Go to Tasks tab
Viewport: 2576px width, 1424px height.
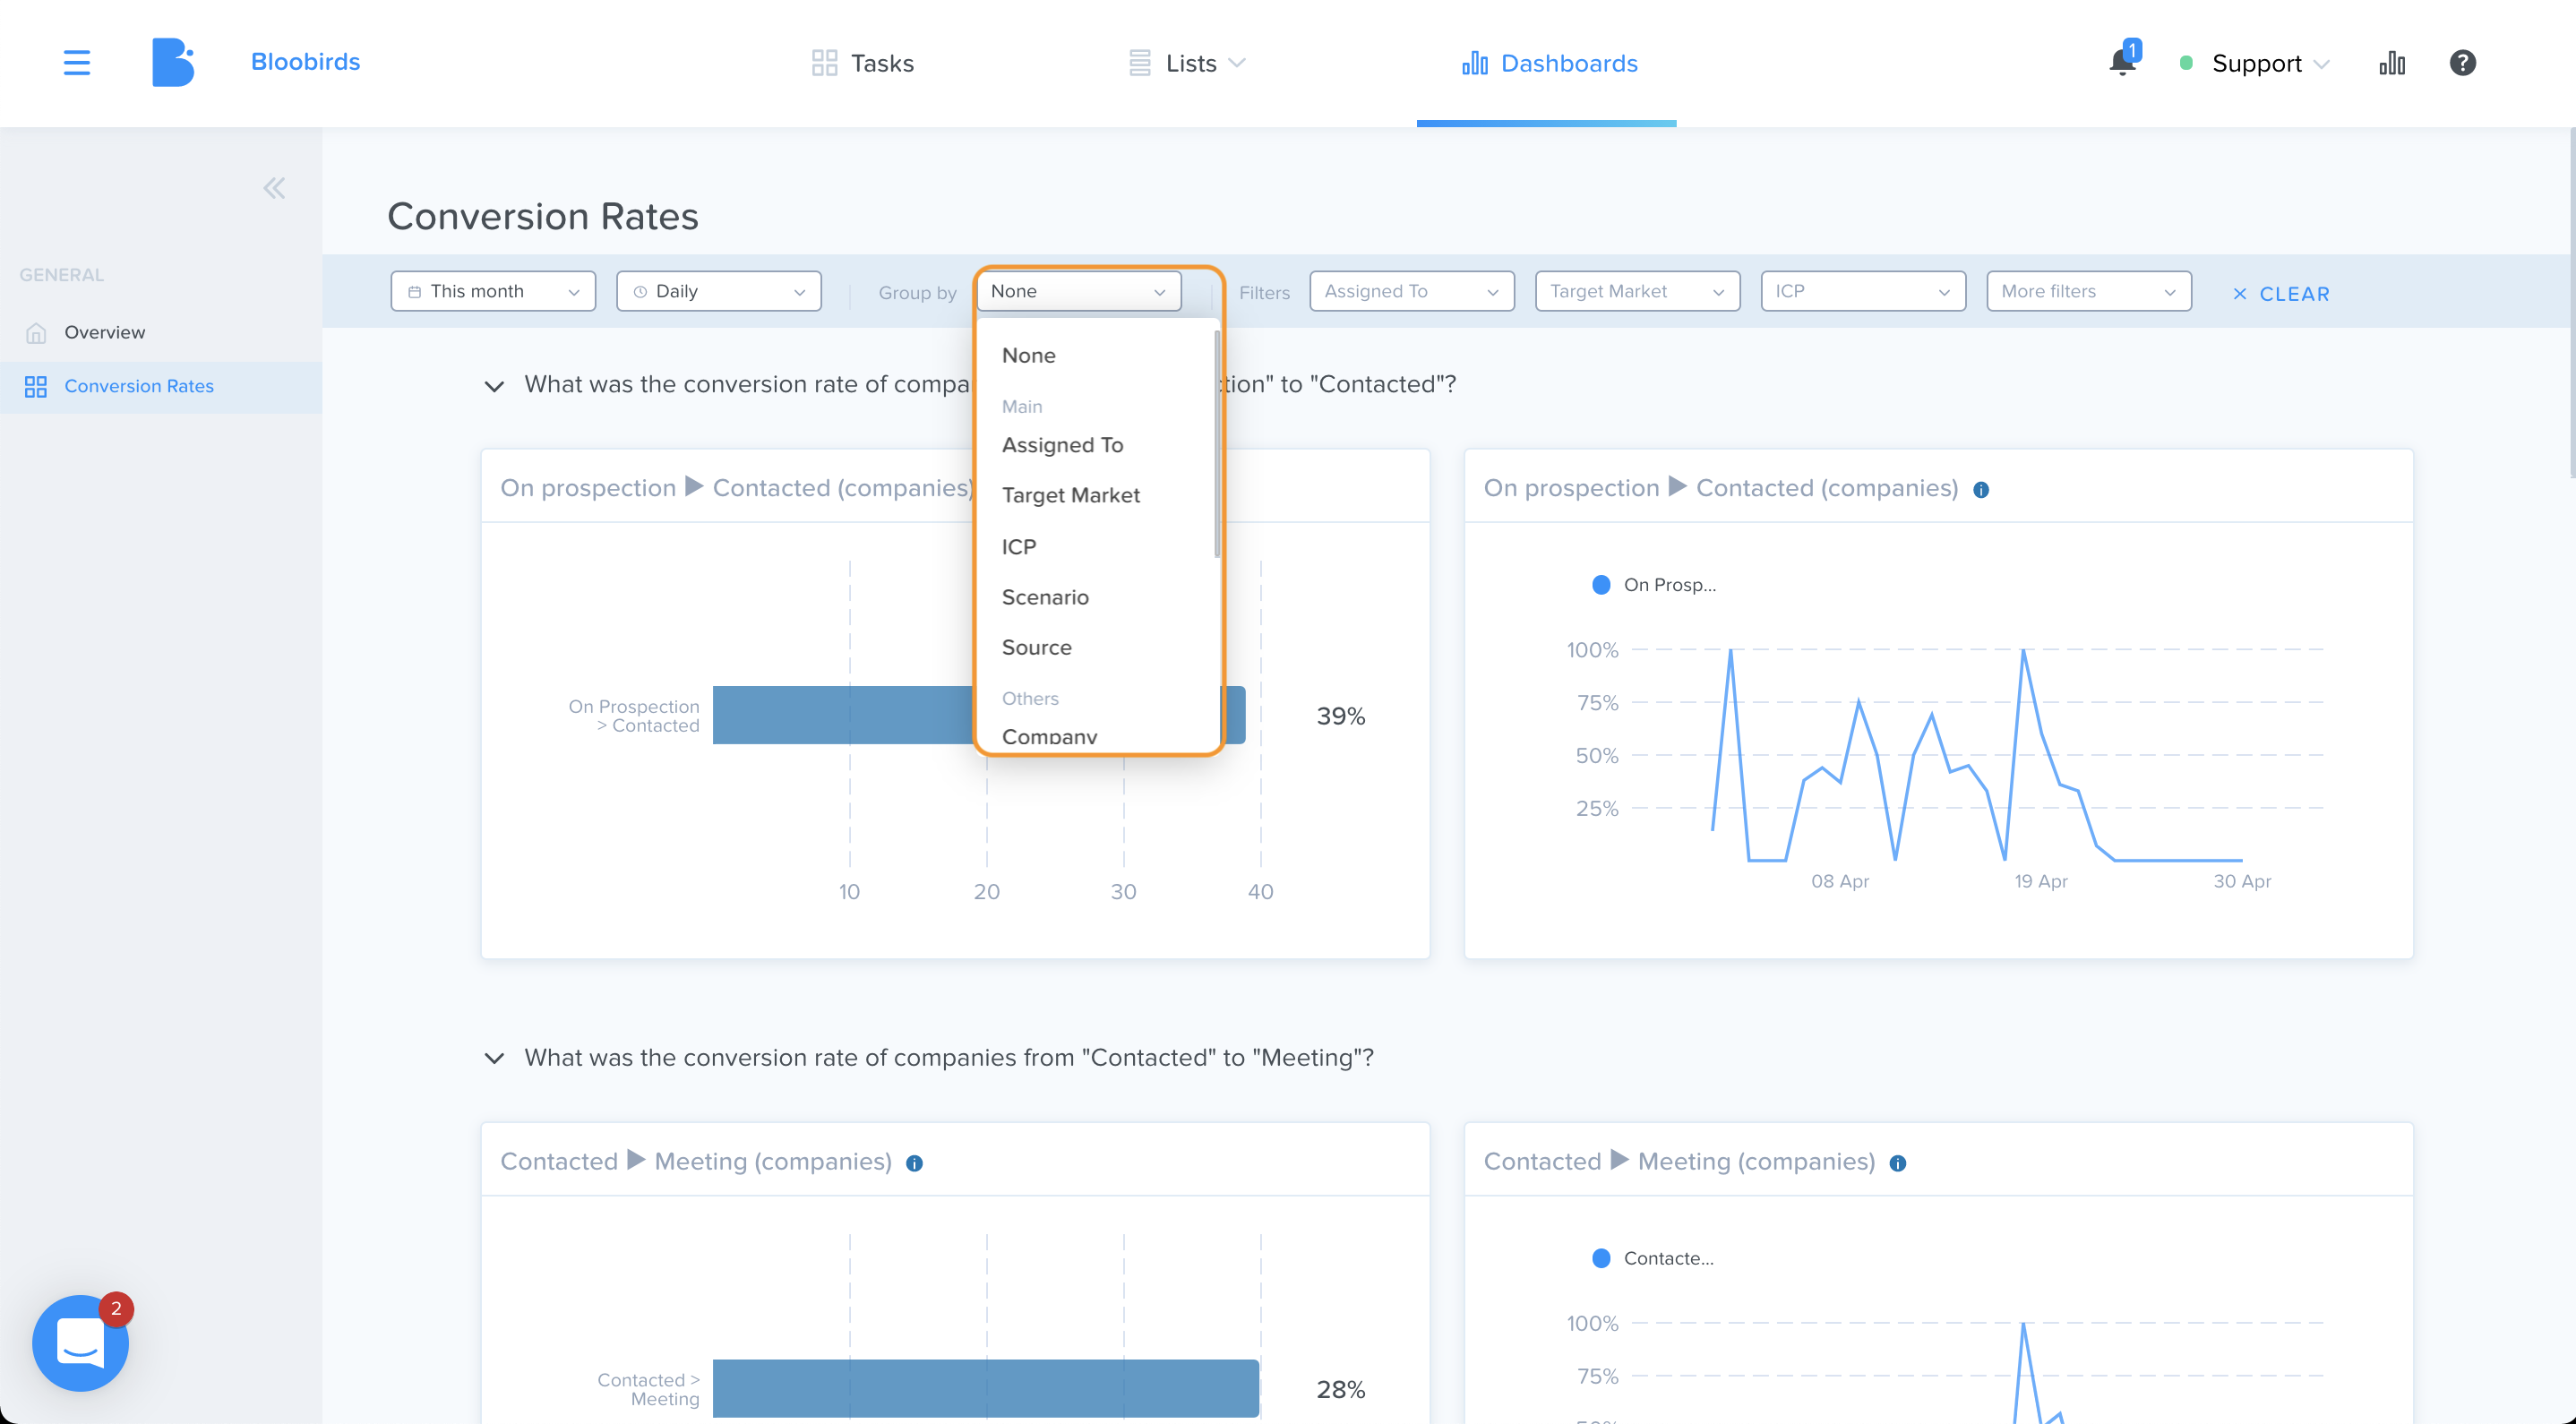(862, 63)
